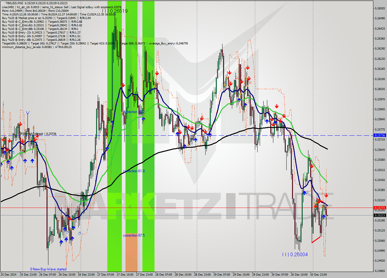
Task: Click the 0.26555 price axis label
Action: [380, 8]
